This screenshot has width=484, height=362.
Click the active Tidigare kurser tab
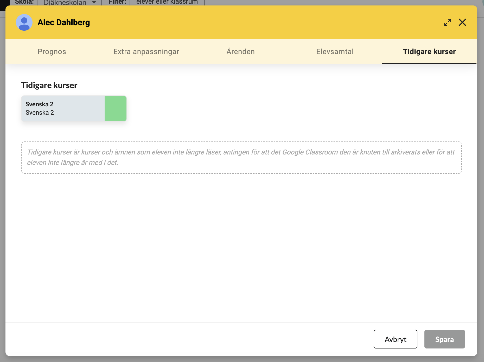pos(429,51)
